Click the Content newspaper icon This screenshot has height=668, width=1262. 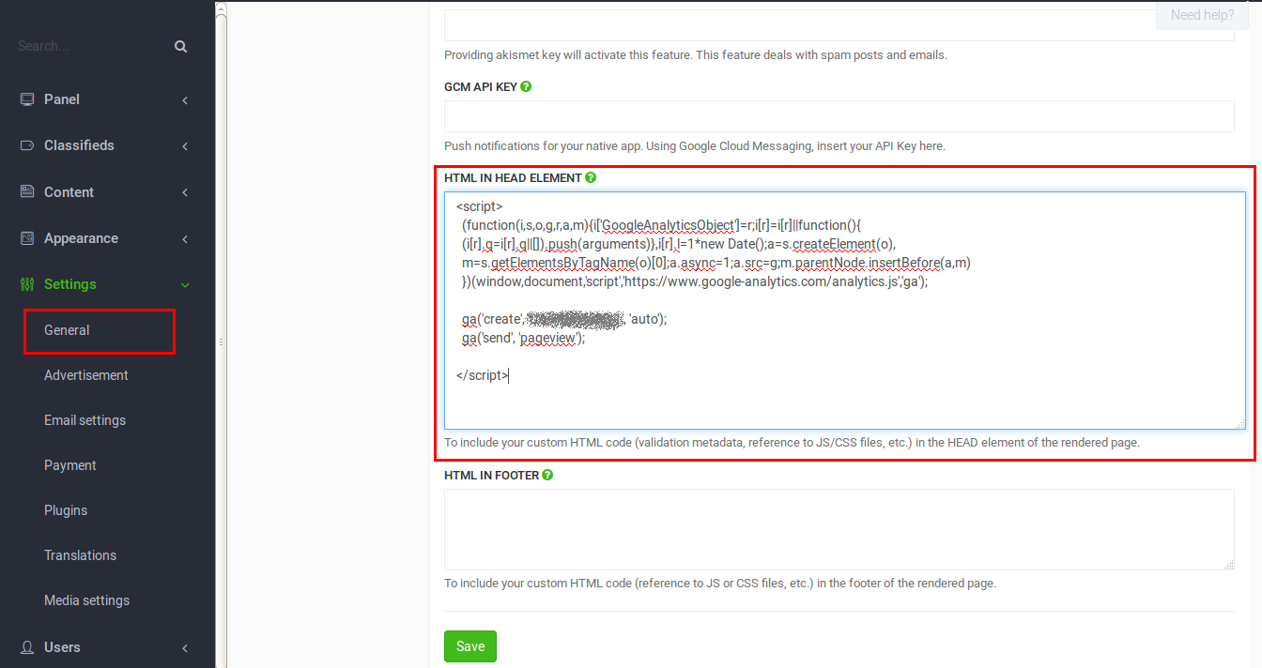click(x=27, y=191)
